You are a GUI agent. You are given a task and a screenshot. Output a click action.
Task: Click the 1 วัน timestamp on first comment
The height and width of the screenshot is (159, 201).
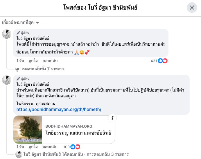pyautogui.click(x=20, y=61)
